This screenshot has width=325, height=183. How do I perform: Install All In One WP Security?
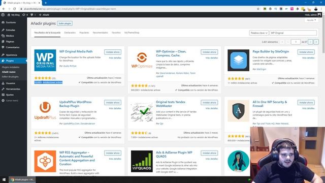click(x=306, y=103)
